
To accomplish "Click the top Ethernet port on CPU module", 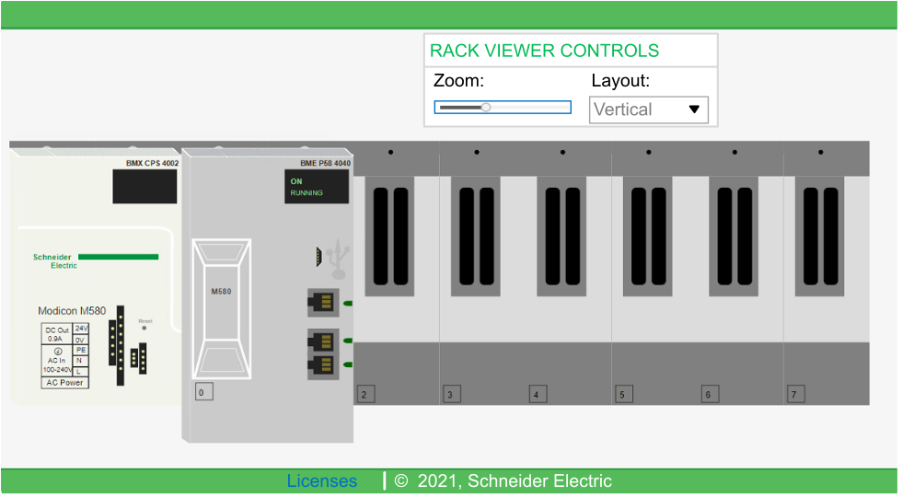I will (x=322, y=303).
